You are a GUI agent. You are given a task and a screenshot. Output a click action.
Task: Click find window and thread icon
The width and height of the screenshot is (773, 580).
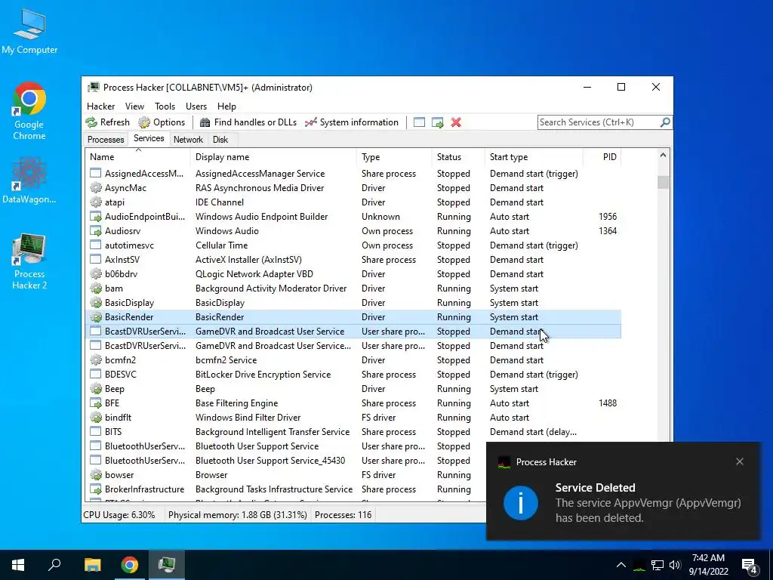[437, 122]
